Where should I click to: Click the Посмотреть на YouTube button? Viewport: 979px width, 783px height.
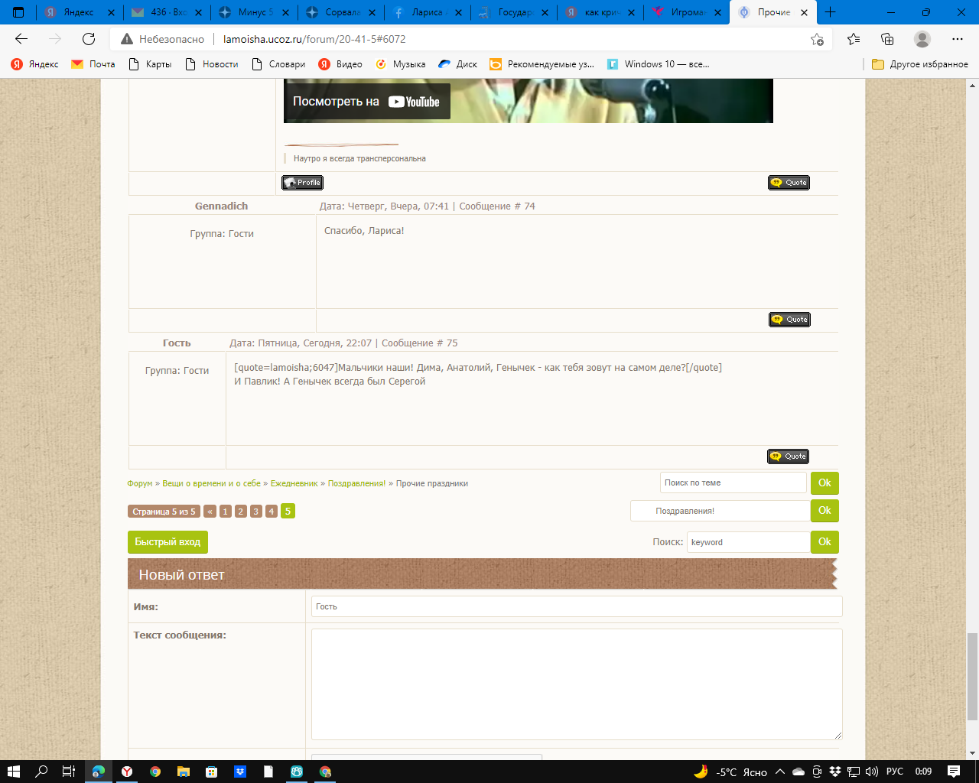[366, 102]
